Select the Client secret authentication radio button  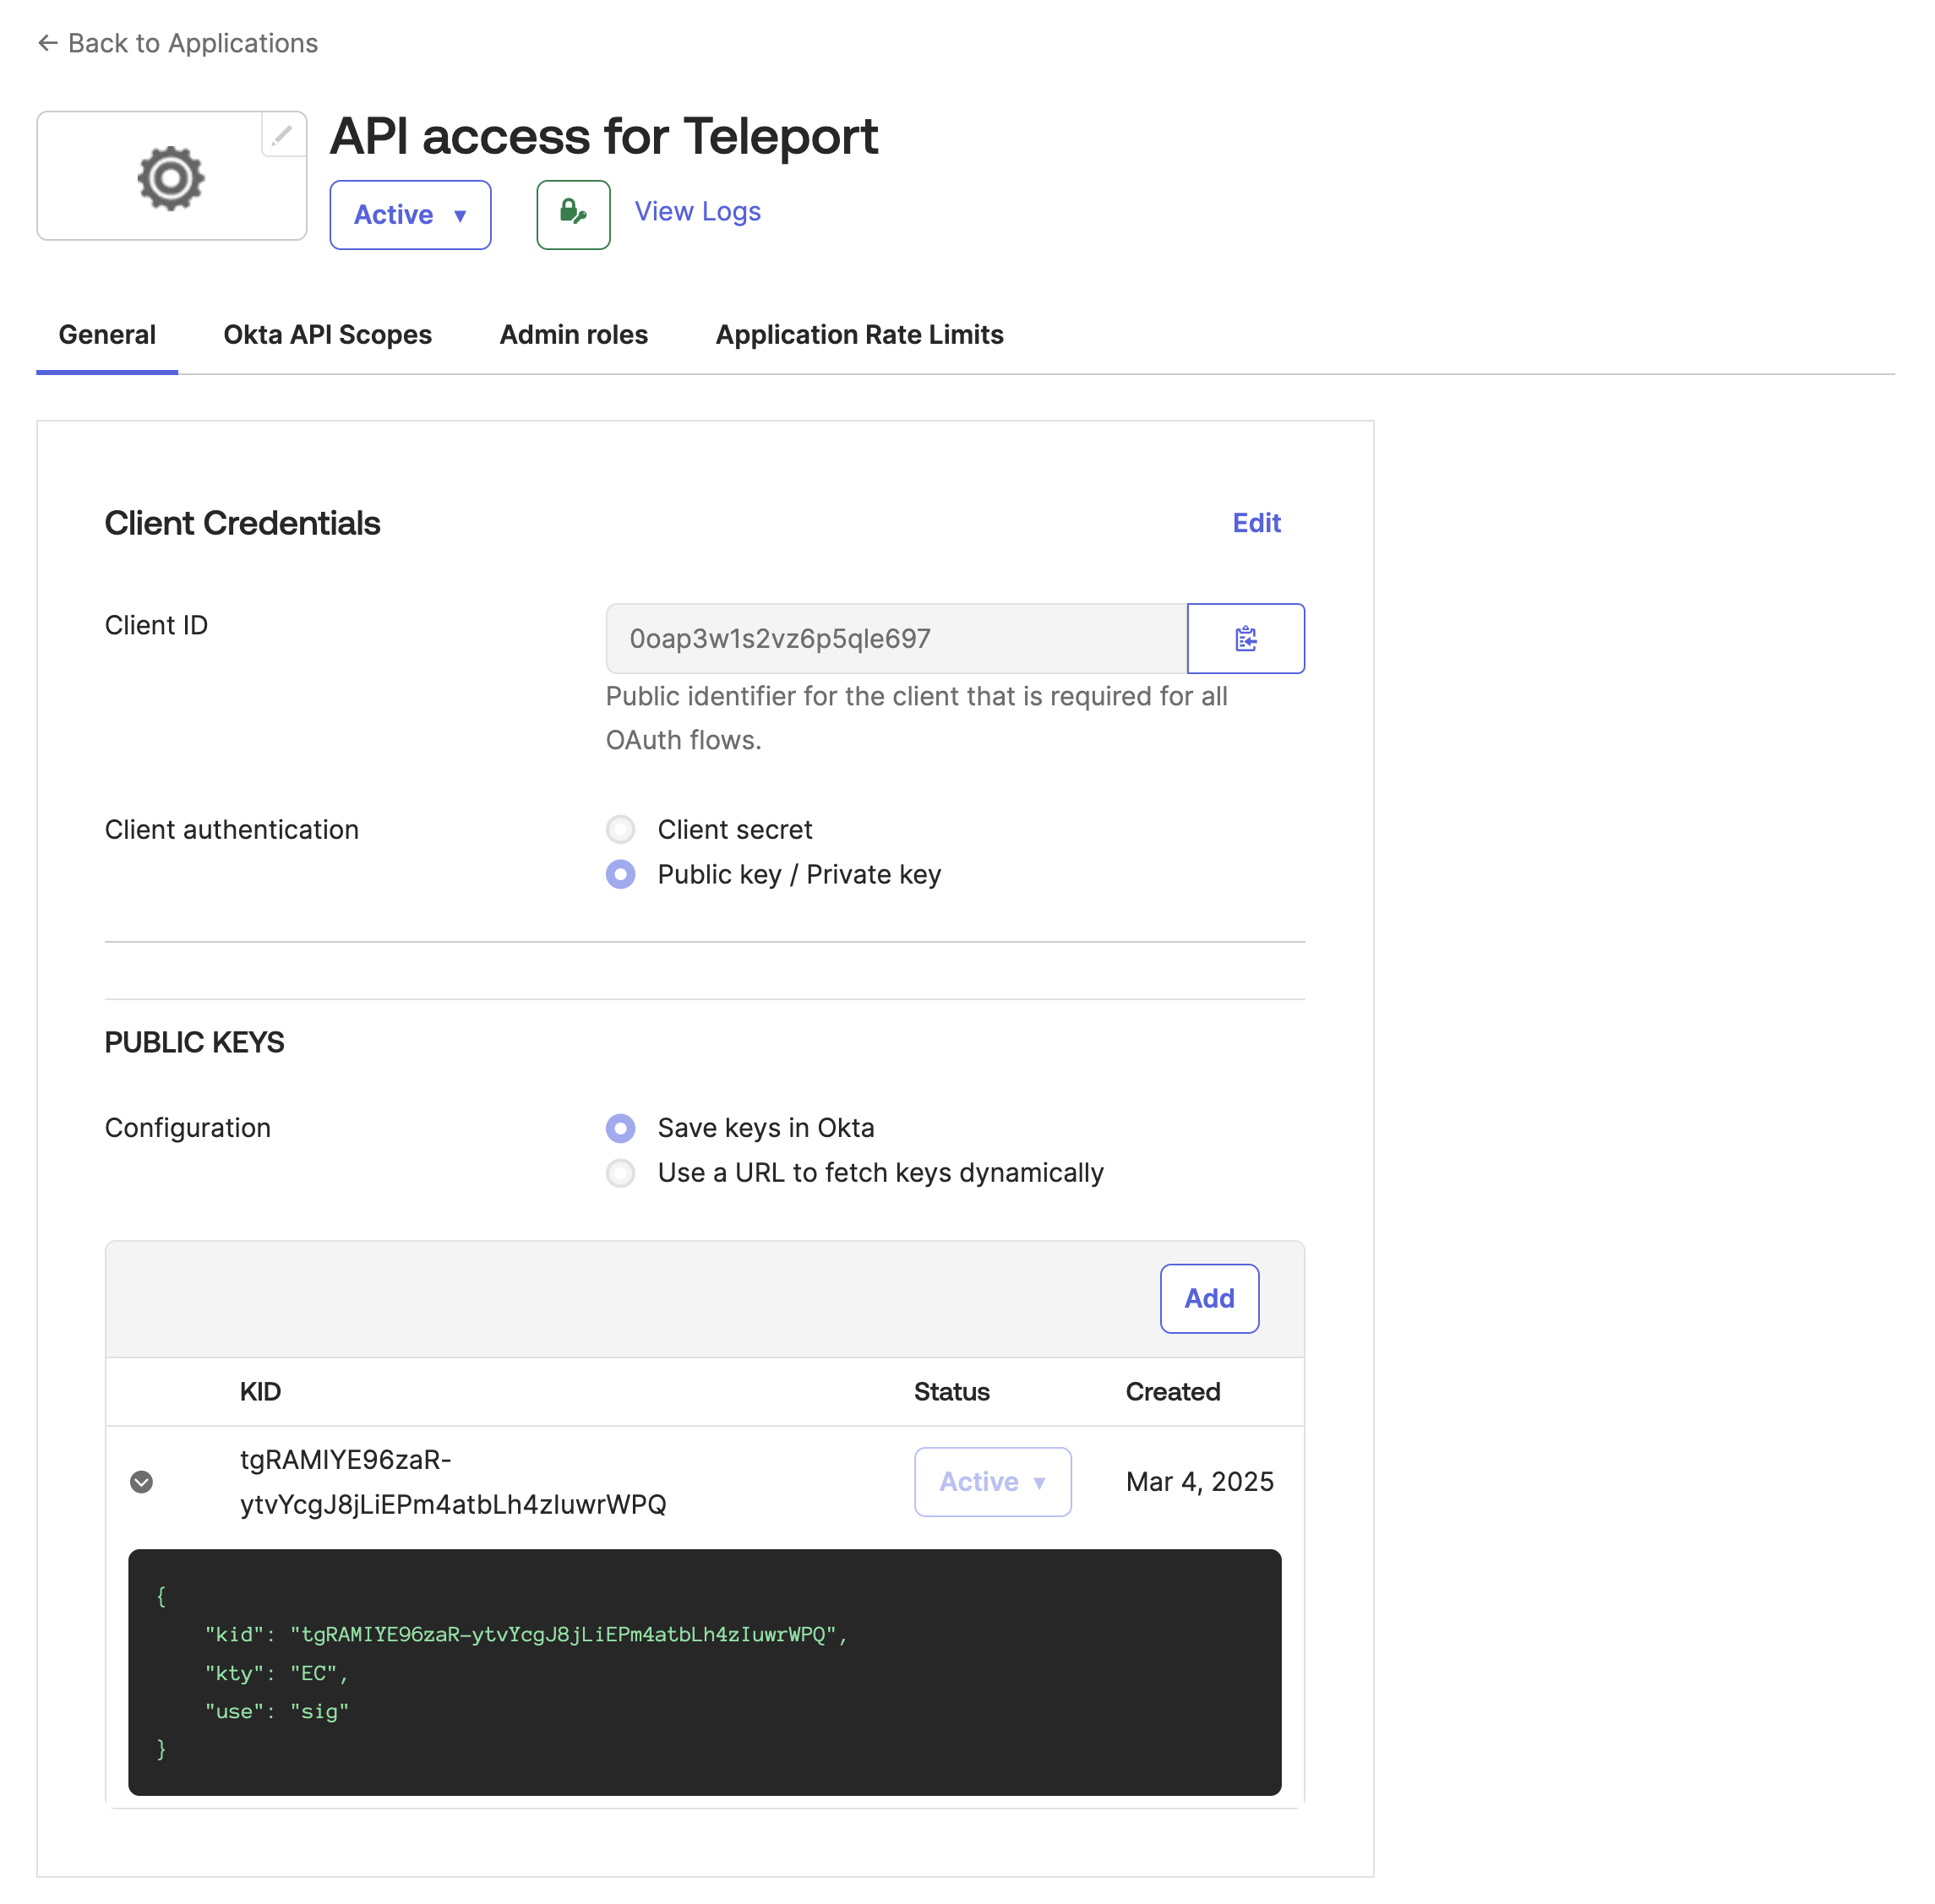(x=620, y=829)
